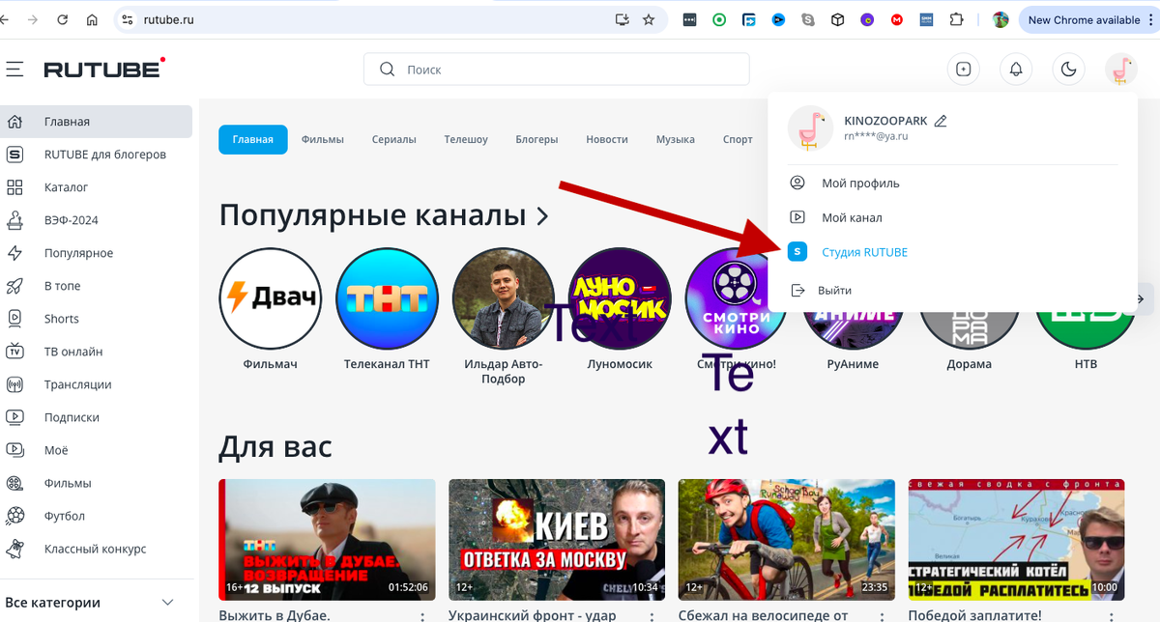Open options for Украинский фронт video

[x=653, y=615]
